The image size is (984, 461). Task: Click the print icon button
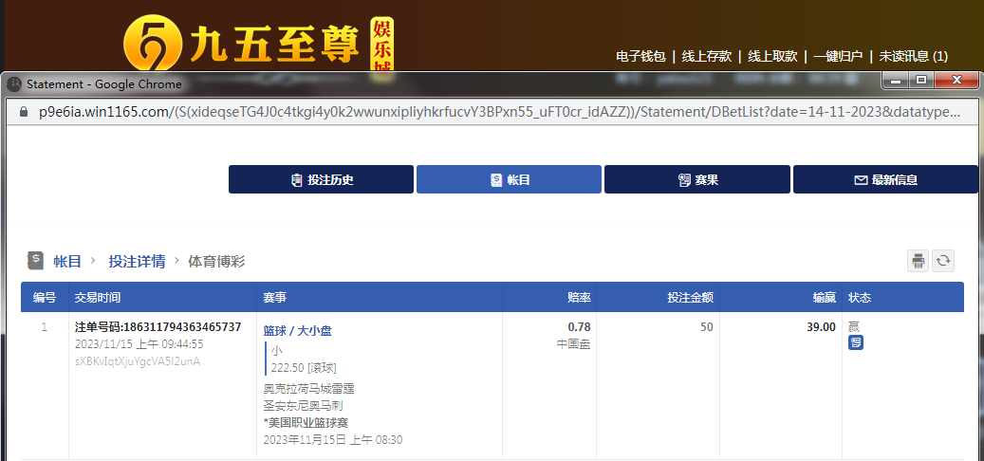click(x=919, y=260)
